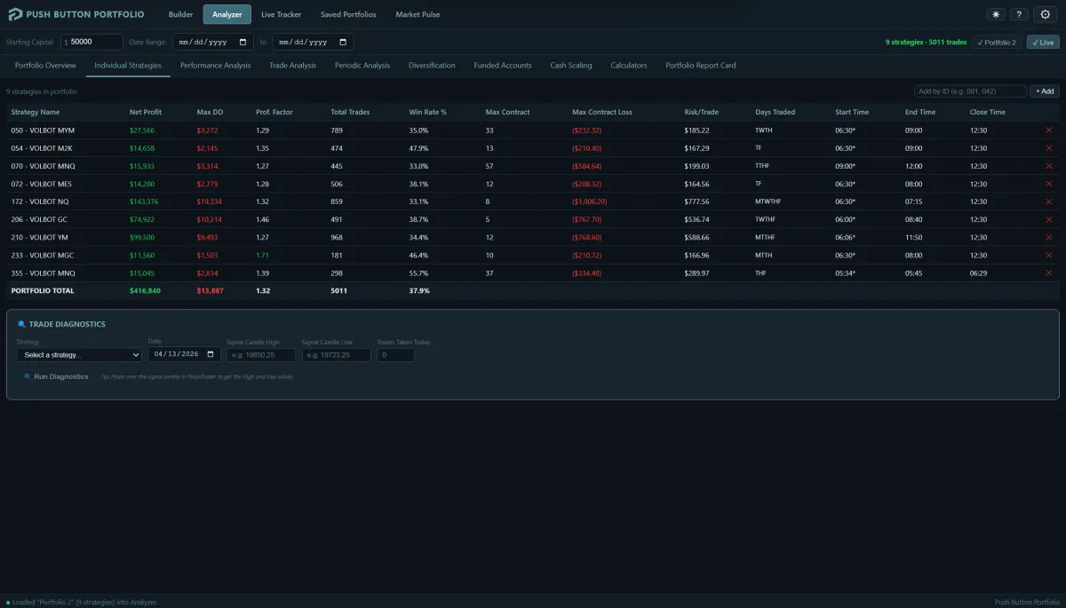Focus the Starting Capital input field
Screen dimensions: 1066x608
click(x=92, y=42)
